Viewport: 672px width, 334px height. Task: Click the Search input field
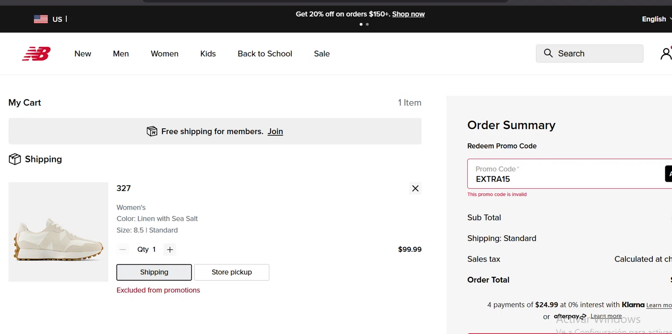pos(590,54)
